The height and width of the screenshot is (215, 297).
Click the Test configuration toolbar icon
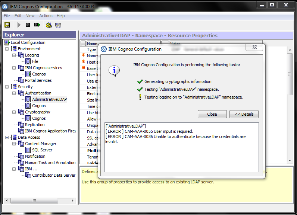(x=49, y=25)
